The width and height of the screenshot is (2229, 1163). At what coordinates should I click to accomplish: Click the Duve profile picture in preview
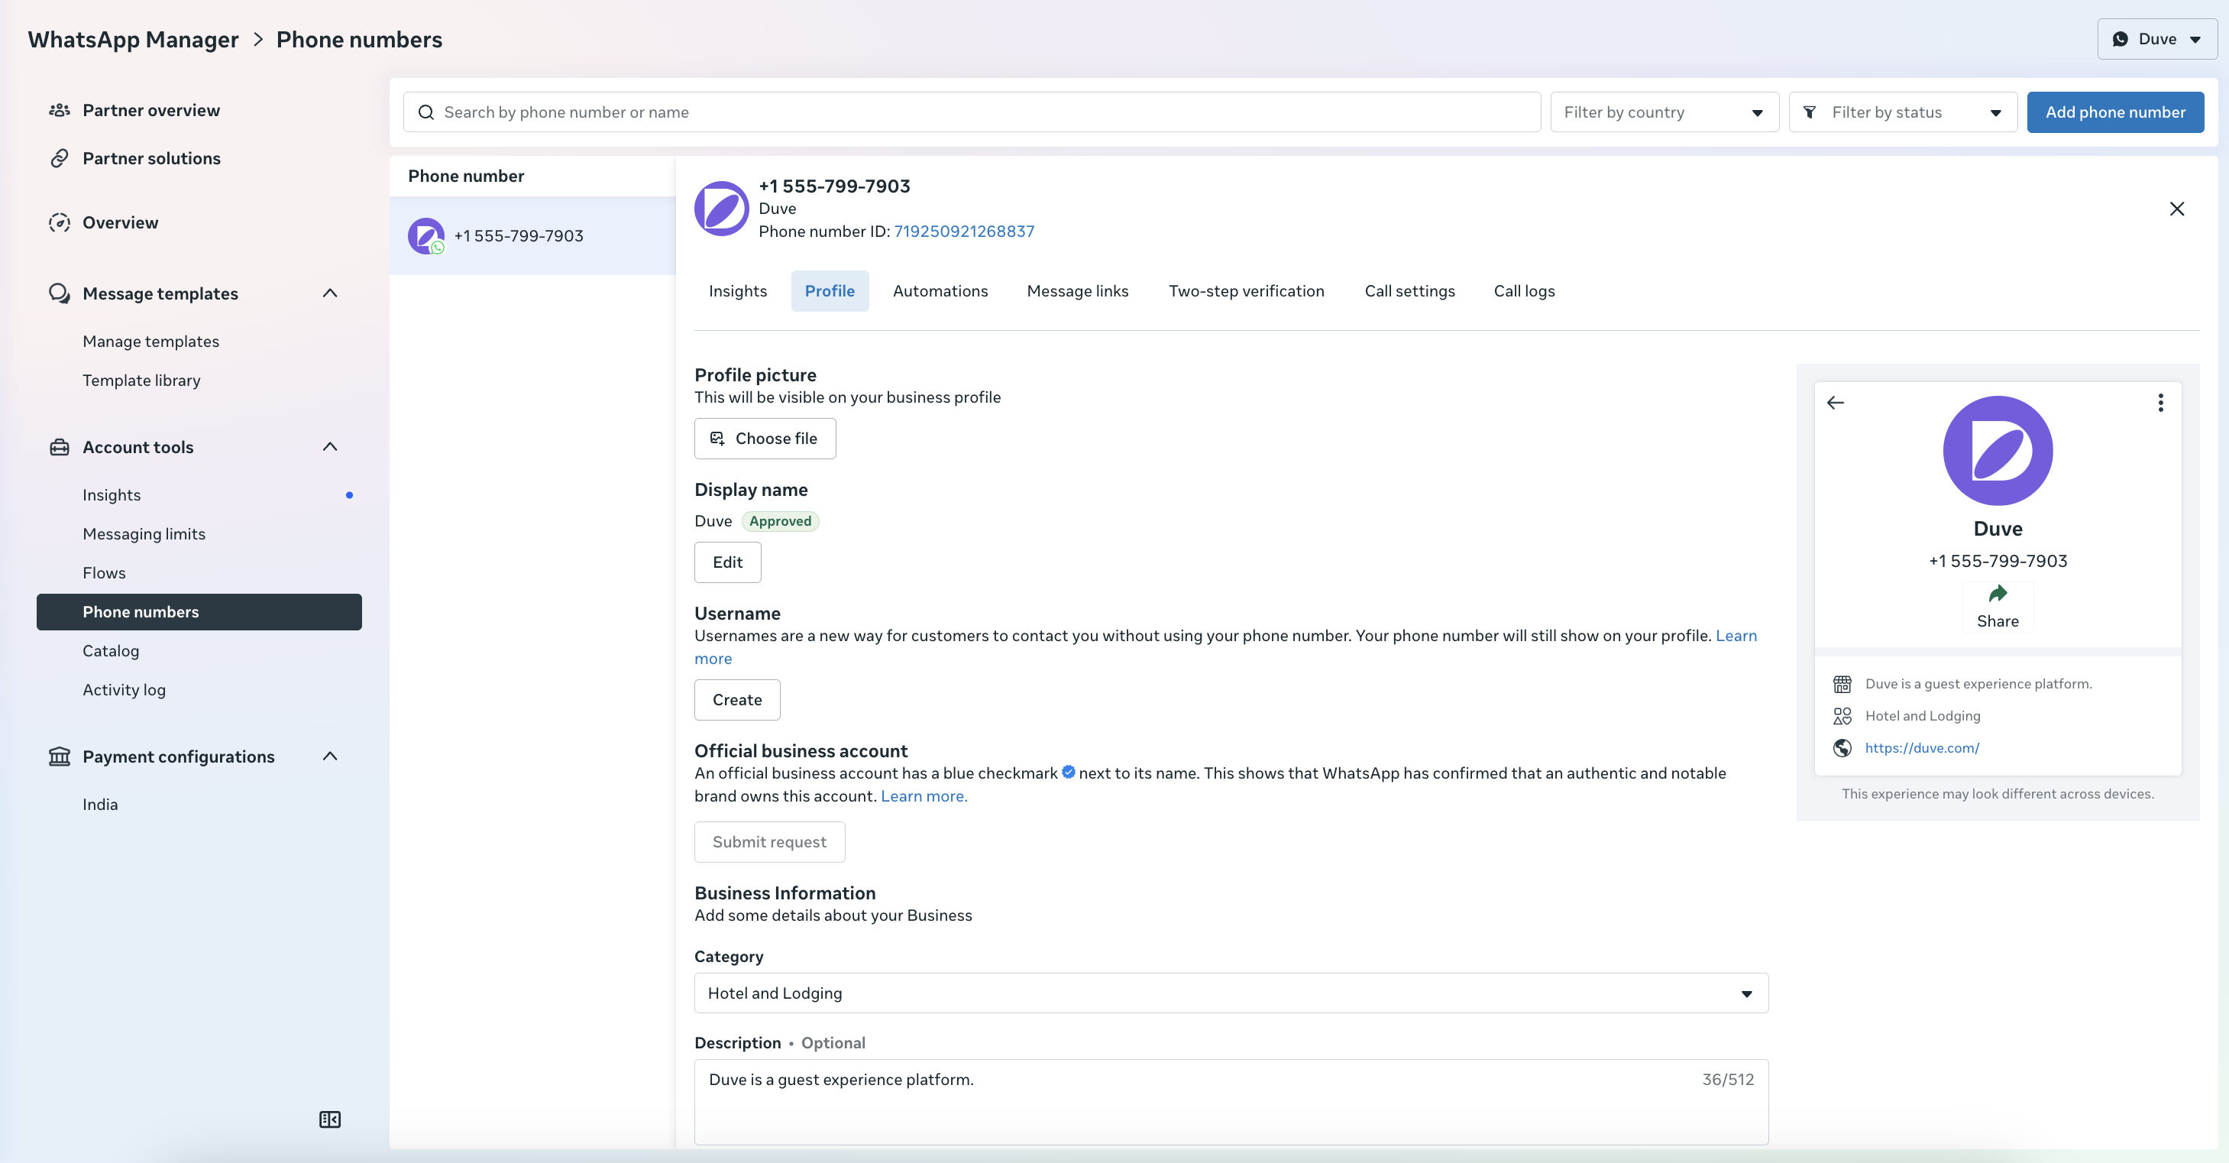coord(1998,451)
